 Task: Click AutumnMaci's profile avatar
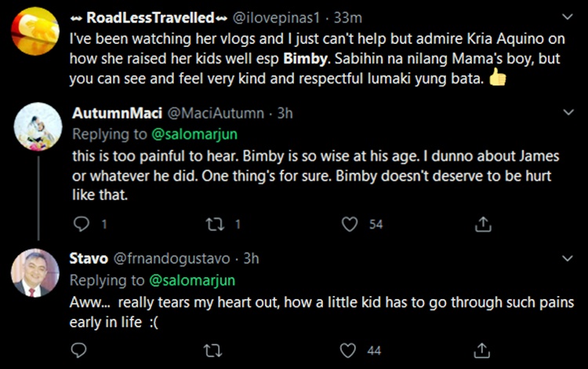(38, 127)
